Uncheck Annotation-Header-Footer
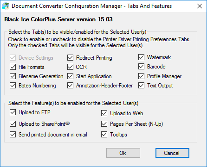Viewport: 207px width, 167px height. (71, 86)
